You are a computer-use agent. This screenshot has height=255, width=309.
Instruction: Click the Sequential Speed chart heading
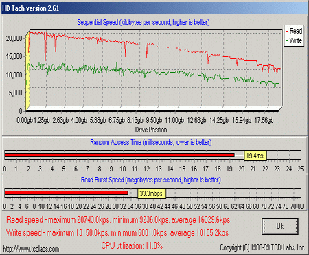point(144,23)
